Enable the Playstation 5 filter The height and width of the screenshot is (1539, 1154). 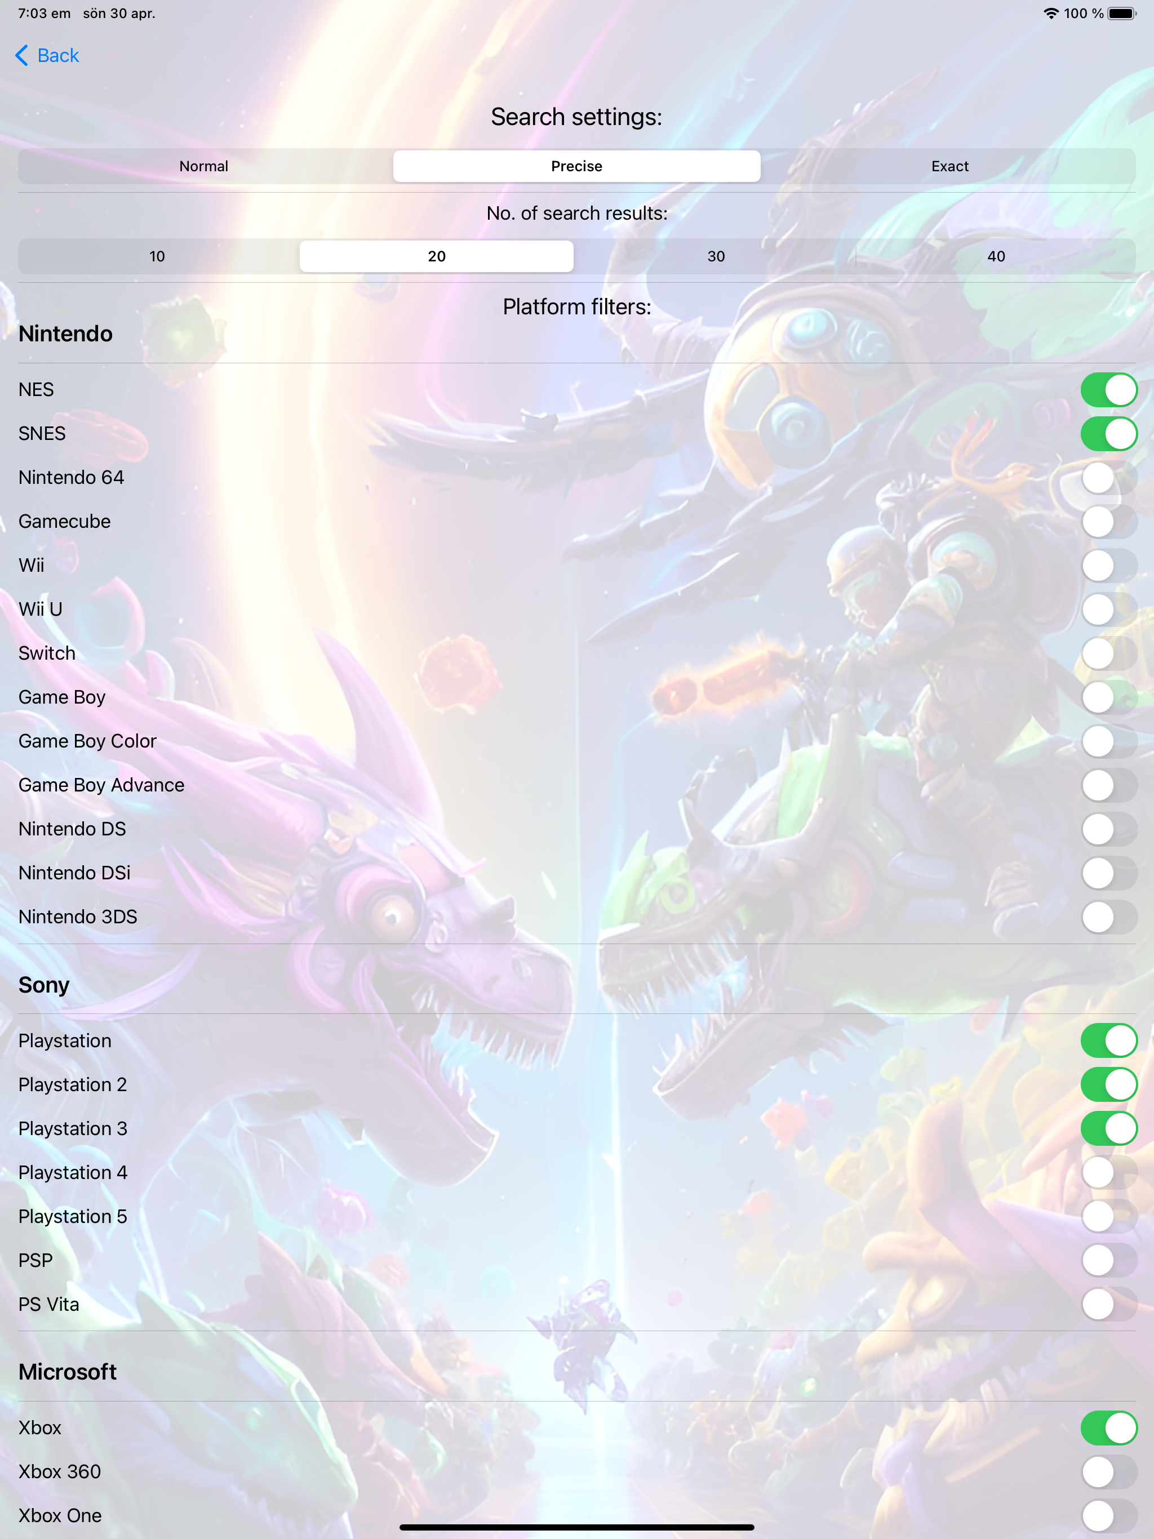click(1109, 1217)
